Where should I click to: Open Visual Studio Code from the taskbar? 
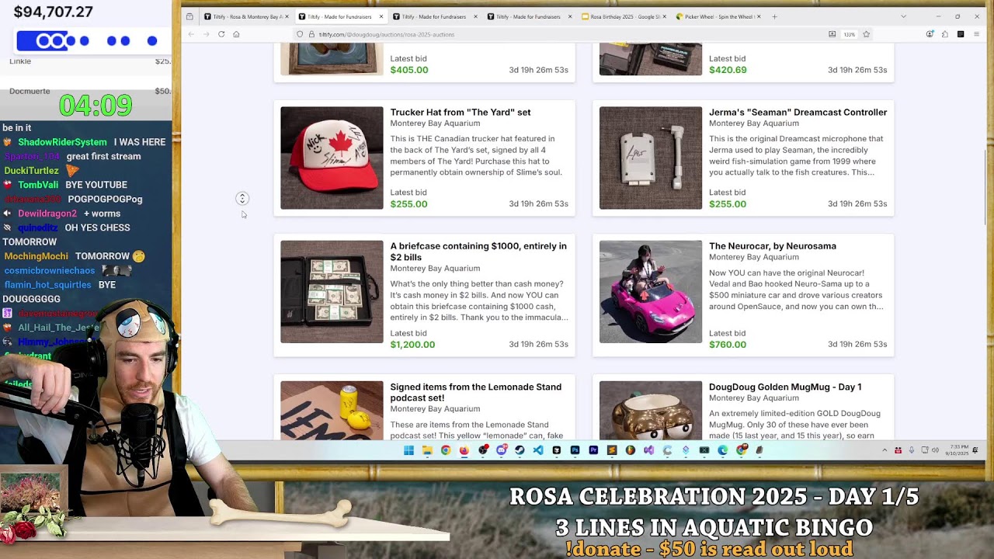(x=538, y=450)
